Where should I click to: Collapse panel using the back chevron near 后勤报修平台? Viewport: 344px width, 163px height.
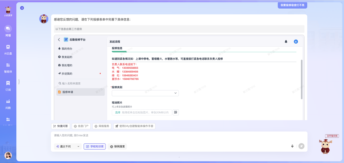point(59,40)
